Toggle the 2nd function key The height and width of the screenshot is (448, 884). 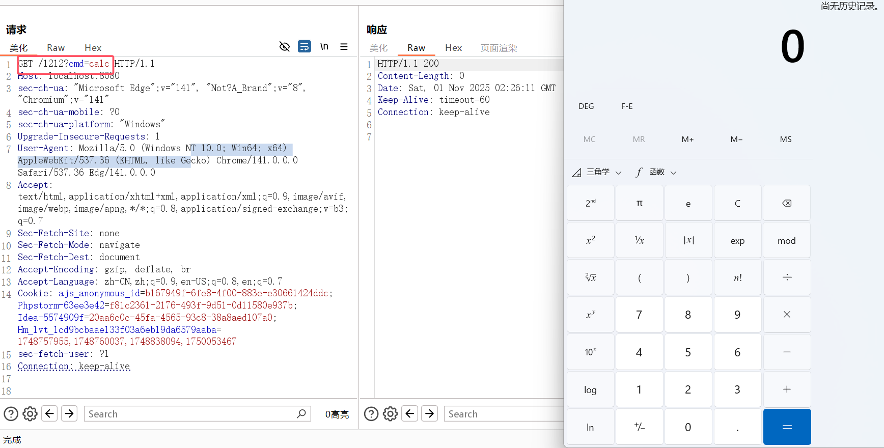(x=590, y=203)
